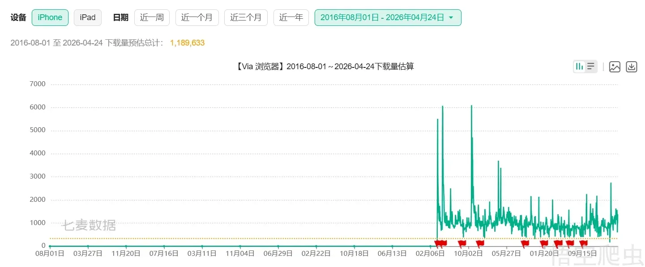
Task: Select the iPad device option
Action: tap(88, 17)
